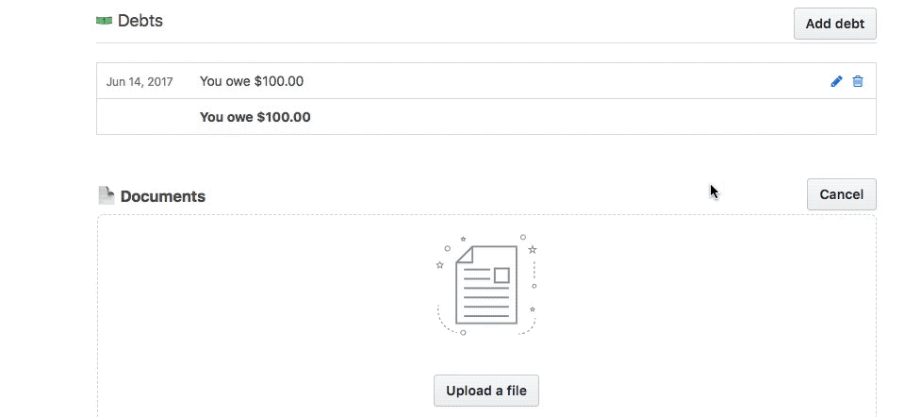Click the Documents section heading
The height and width of the screenshot is (417, 905).
tap(163, 196)
